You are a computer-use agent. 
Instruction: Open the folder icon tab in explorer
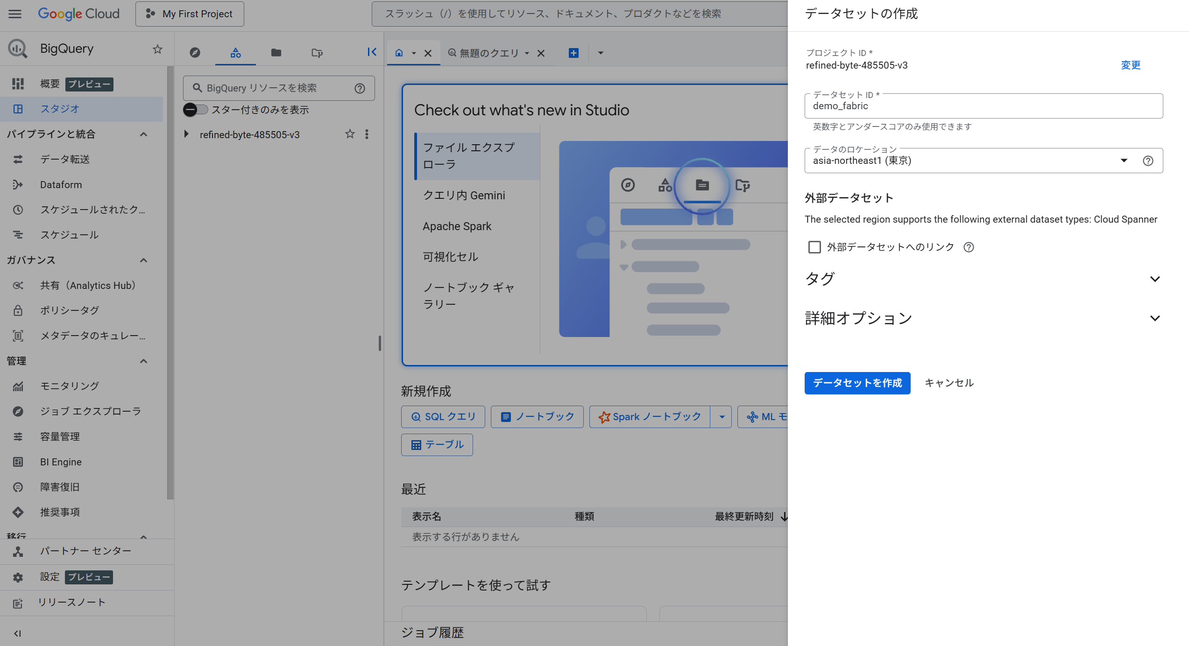coord(276,53)
